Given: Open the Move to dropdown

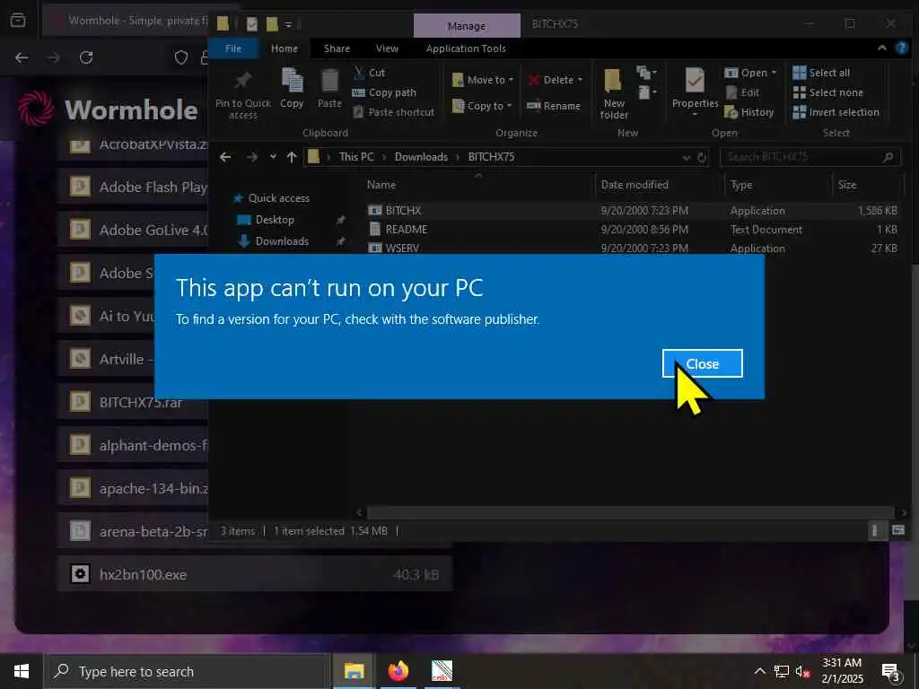Looking at the screenshot, I should click(x=483, y=80).
